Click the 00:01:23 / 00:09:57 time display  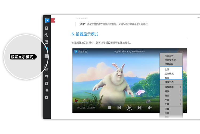point(86,108)
